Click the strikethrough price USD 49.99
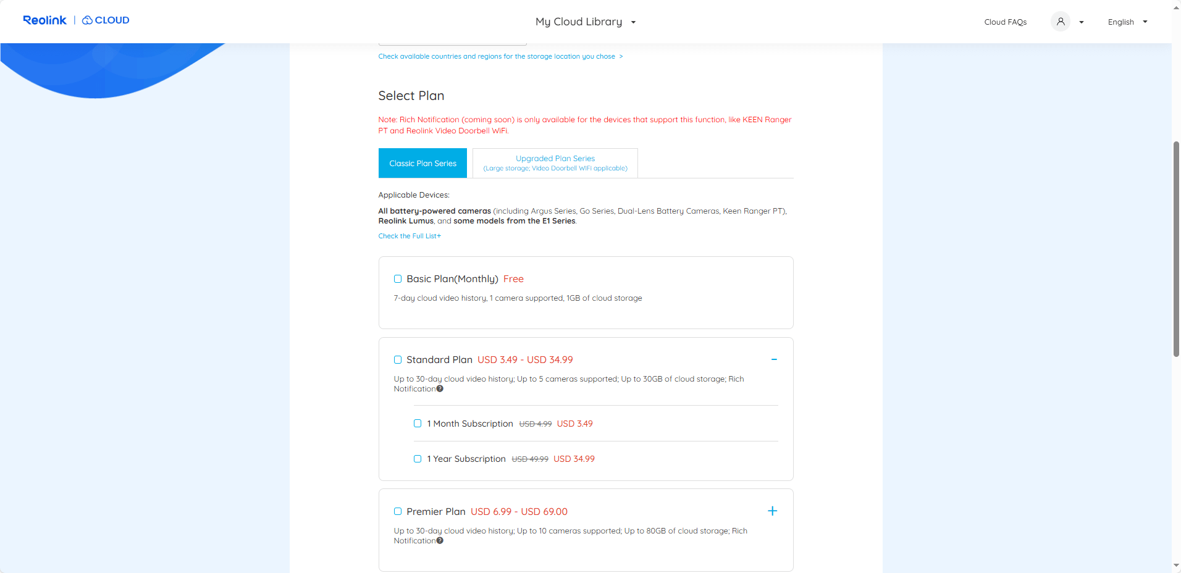 (530, 459)
